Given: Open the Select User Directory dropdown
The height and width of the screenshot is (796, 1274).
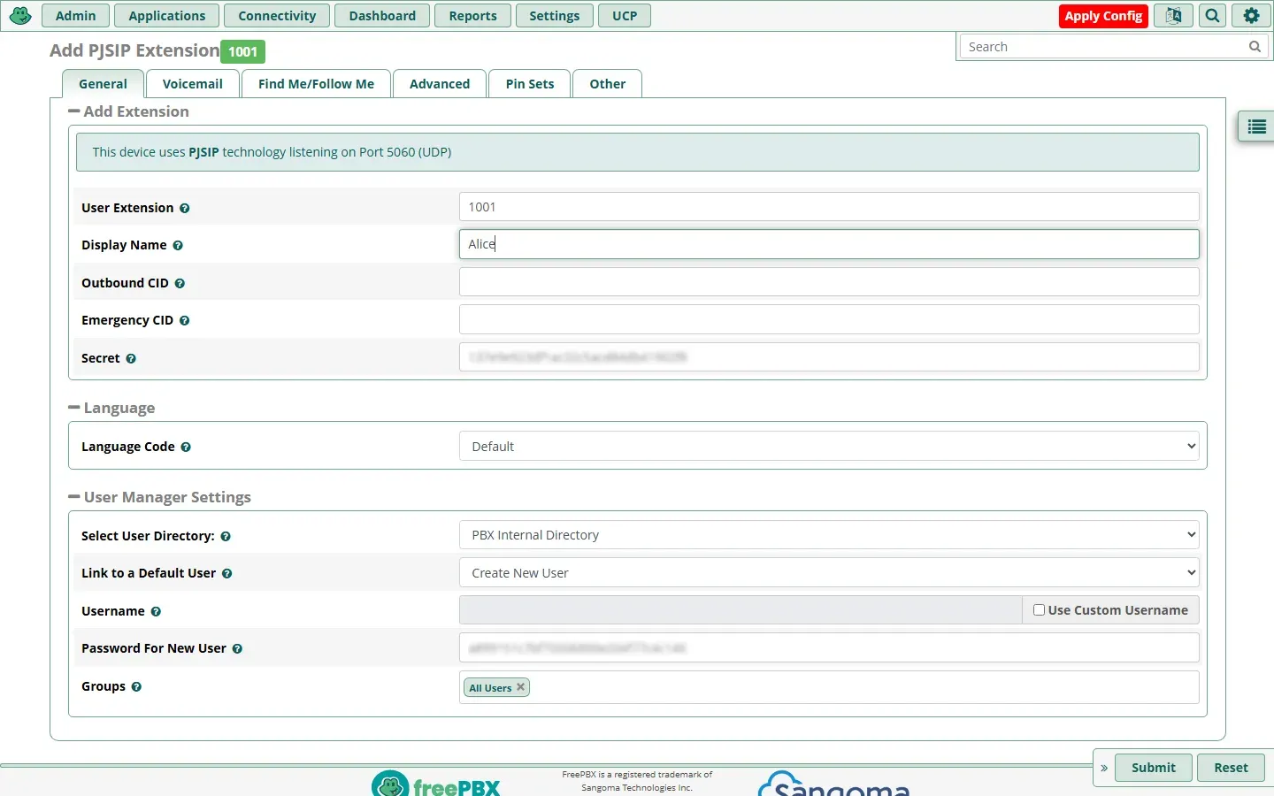Looking at the screenshot, I should [x=829, y=535].
